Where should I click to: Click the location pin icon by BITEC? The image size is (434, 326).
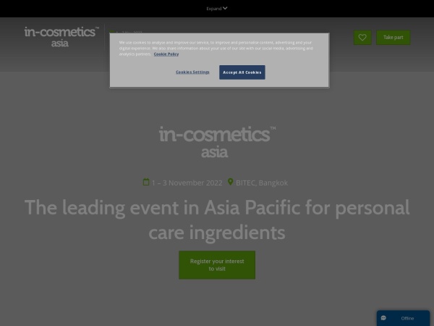[230, 182]
